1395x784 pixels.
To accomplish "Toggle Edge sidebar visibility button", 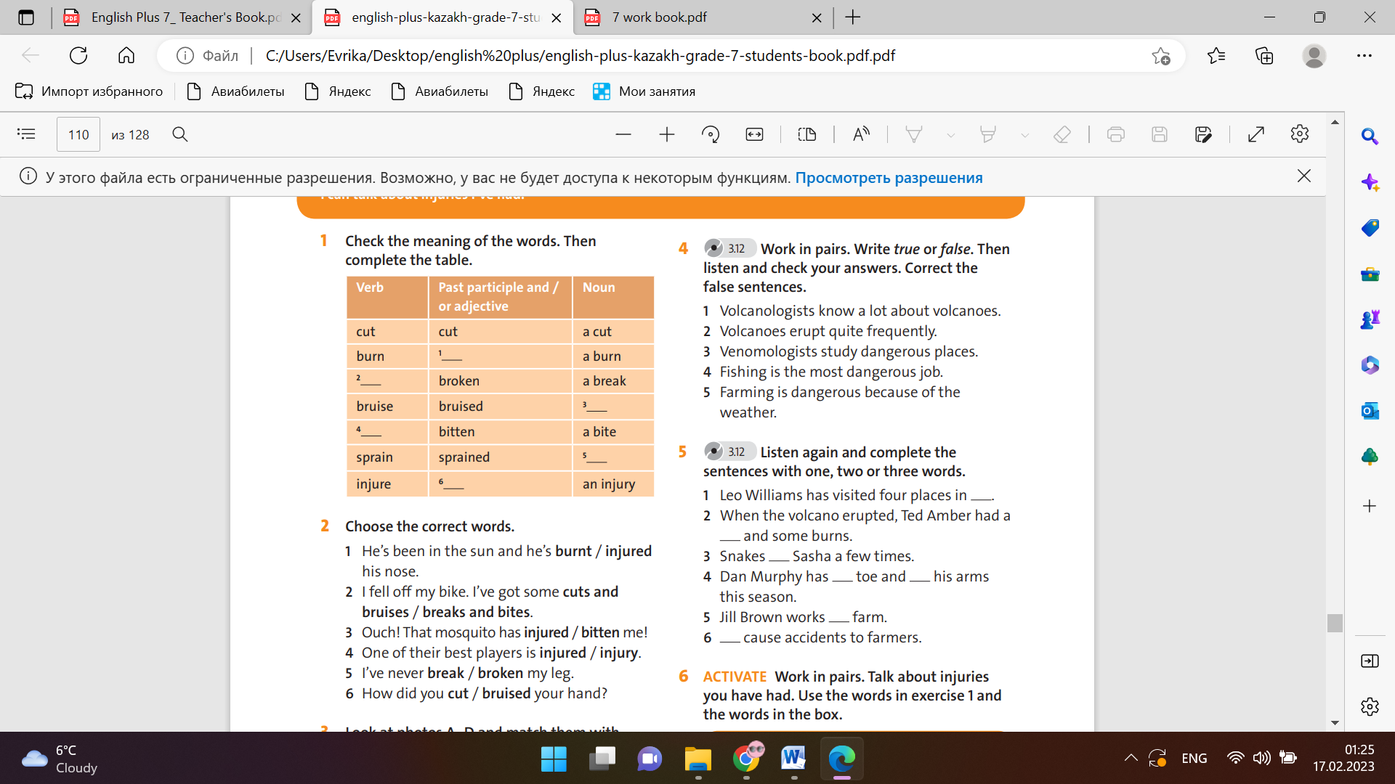I will point(1369,661).
